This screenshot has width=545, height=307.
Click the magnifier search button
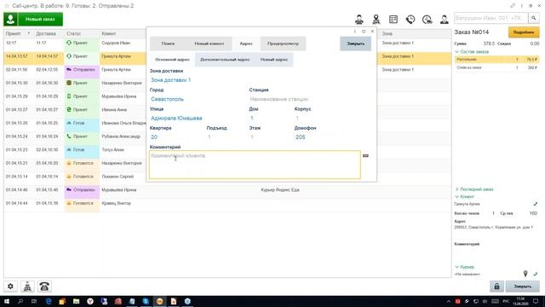534,18
